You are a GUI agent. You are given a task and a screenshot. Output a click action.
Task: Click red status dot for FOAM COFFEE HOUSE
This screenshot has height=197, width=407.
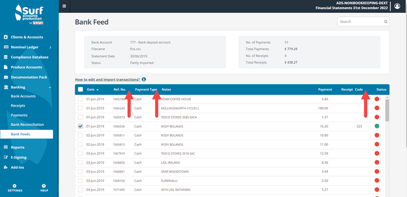[x=377, y=99]
